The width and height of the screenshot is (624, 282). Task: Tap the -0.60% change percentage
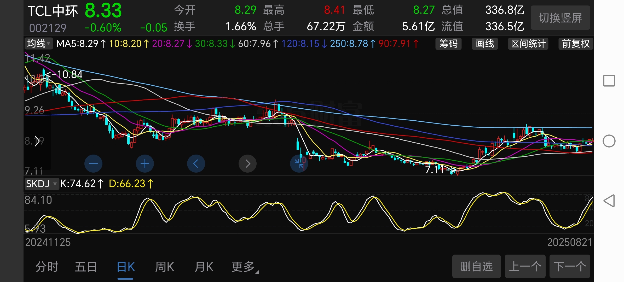point(103,28)
